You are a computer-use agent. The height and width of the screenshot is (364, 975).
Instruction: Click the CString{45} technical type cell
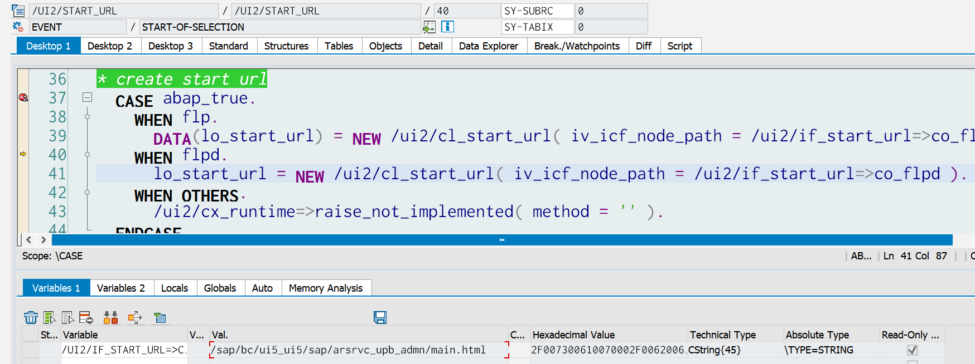(x=736, y=350)
